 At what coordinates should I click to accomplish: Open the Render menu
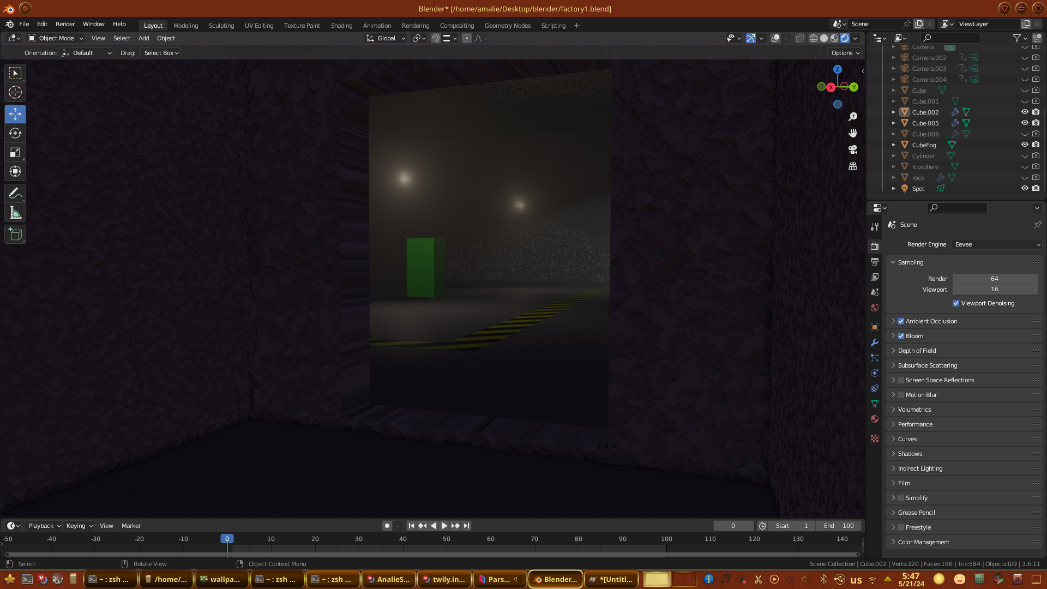pos(65,24)
